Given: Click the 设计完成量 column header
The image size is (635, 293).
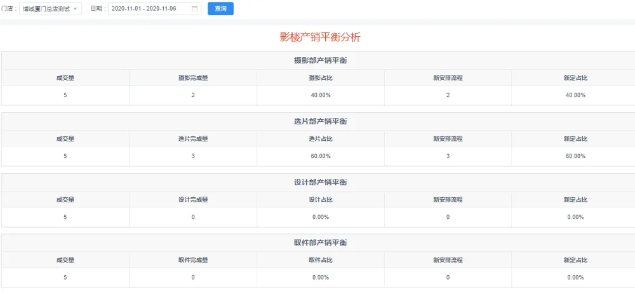Looking at the screenshot, I should (x=193, y=200).
